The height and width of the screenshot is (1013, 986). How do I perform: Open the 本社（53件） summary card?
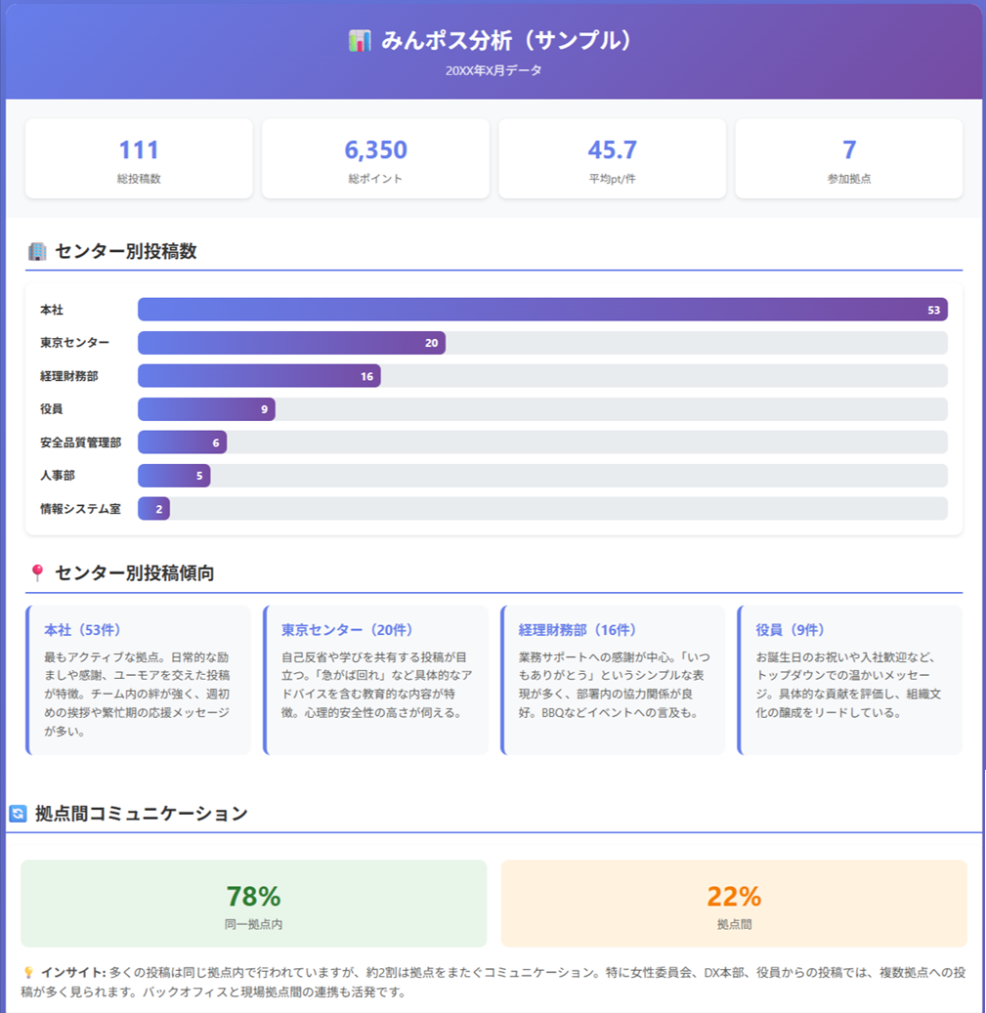click(140, 679)
